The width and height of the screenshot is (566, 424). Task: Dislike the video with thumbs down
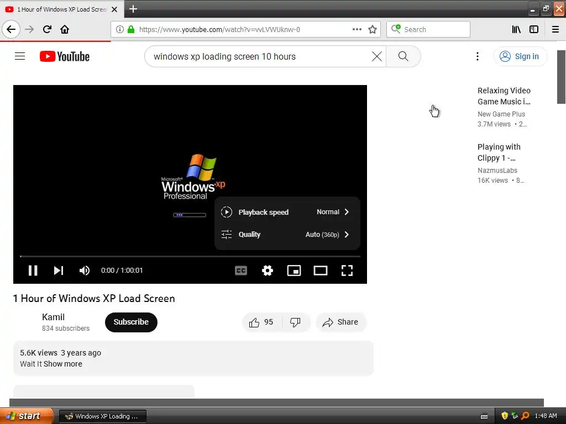(x=295, y=322)
